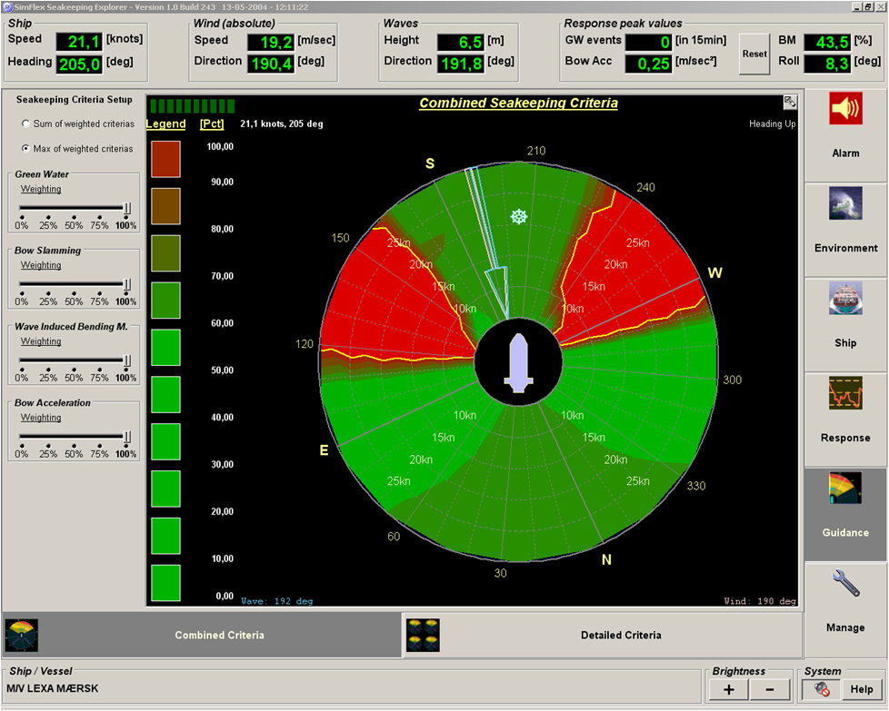Screen dimensions: 889x711
Task: Click the Manage label
Action: [845, 627]
